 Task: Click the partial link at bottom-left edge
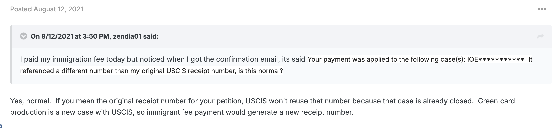(x=1, y=125)
